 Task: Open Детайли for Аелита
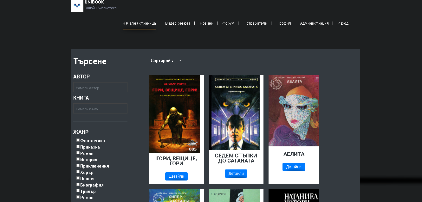click(294, 167)
